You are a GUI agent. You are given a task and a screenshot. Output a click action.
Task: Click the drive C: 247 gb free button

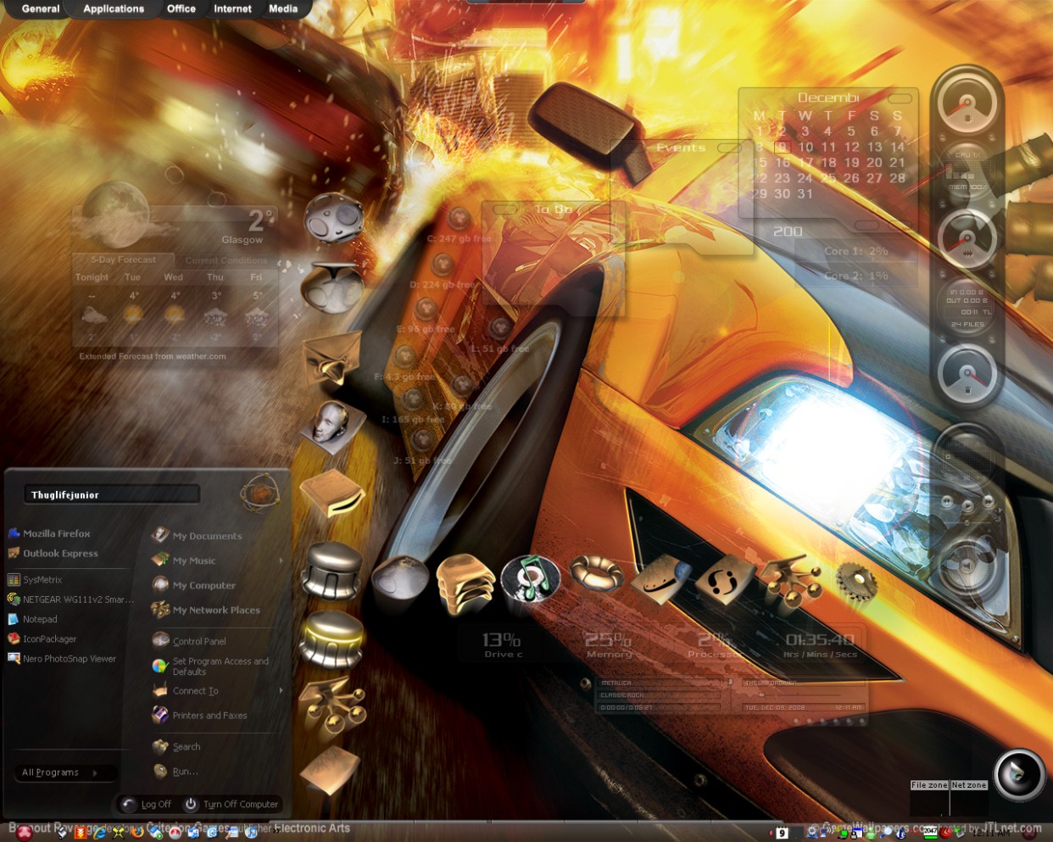(459, 218)
